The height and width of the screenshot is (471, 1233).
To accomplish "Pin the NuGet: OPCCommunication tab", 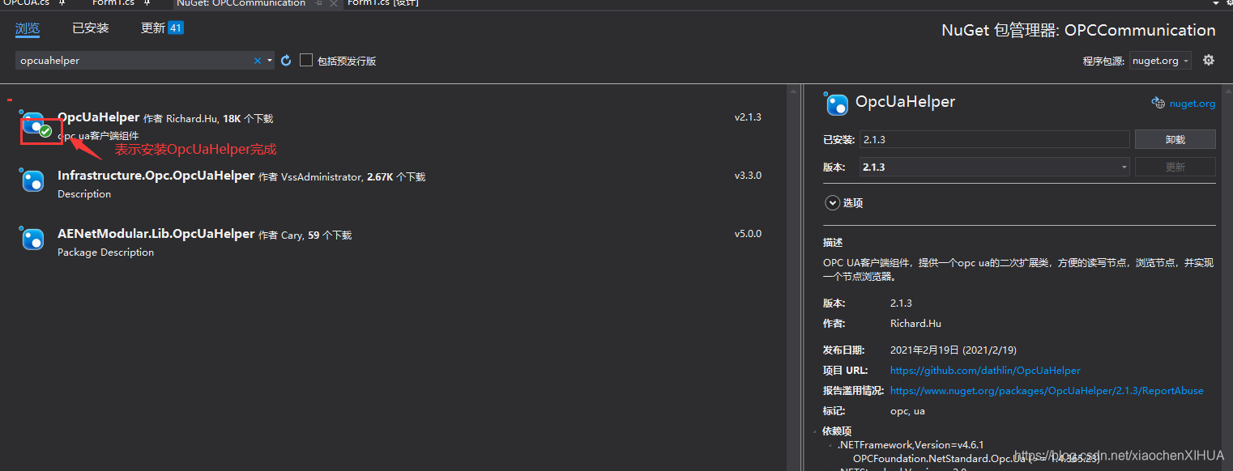I will tap(318, 4).
